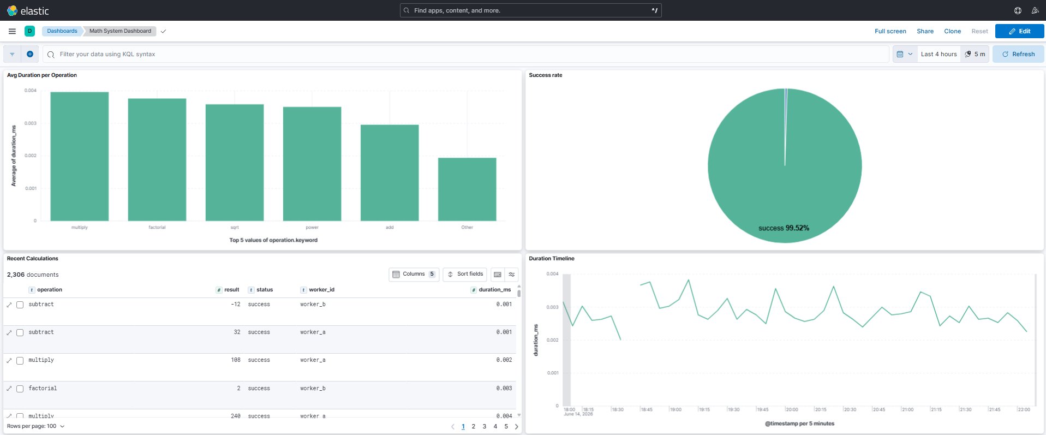Click the duration value 0.003
The height and width of the screenshot is (435, 1046).
(504, 389)
